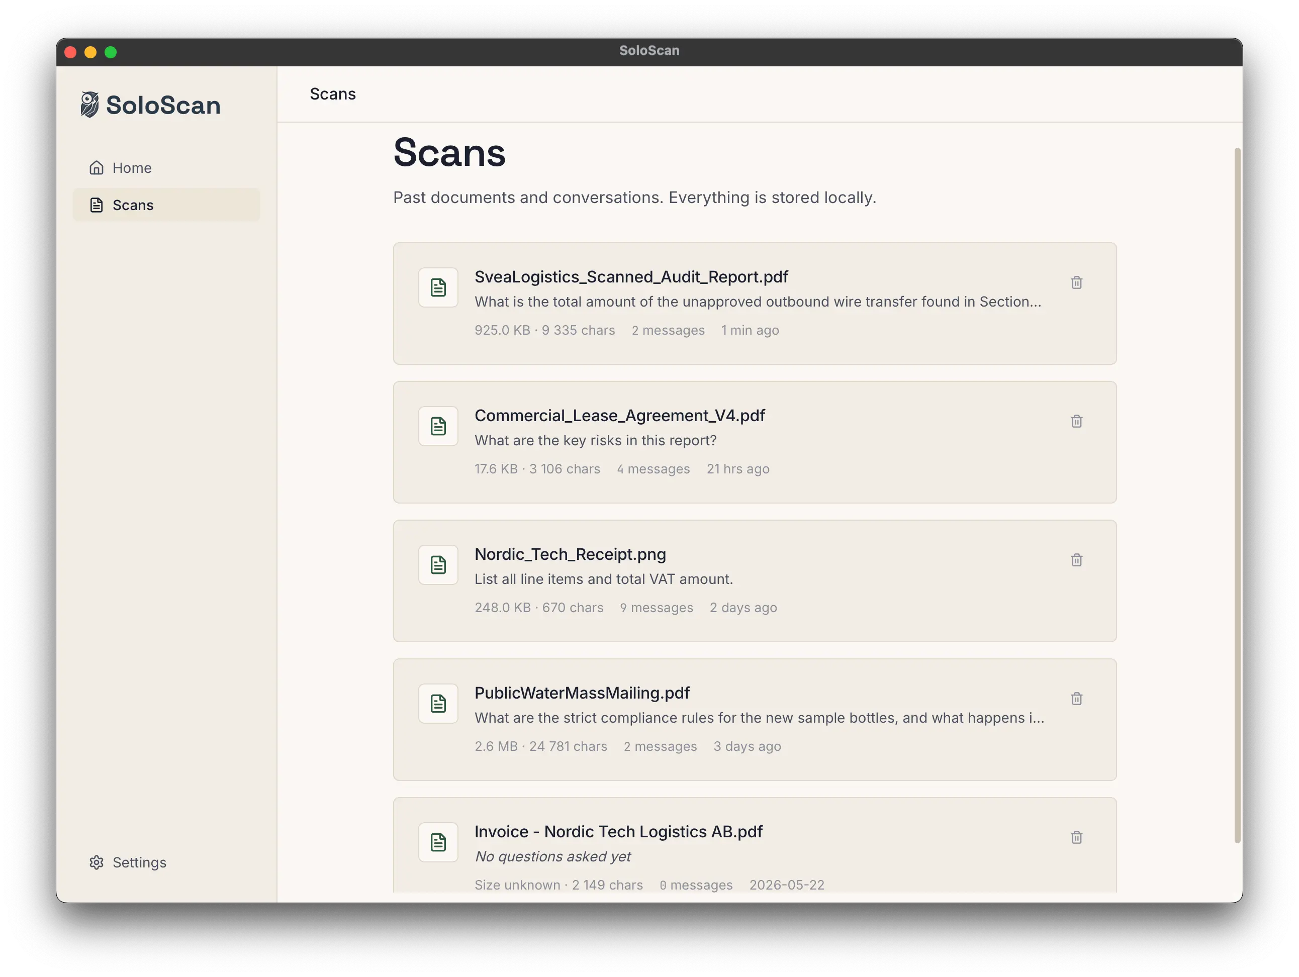Click the document icon for Commercial Lease Agreement
This screenshot has height=977, width=1299.
click(x=438, y=426)
